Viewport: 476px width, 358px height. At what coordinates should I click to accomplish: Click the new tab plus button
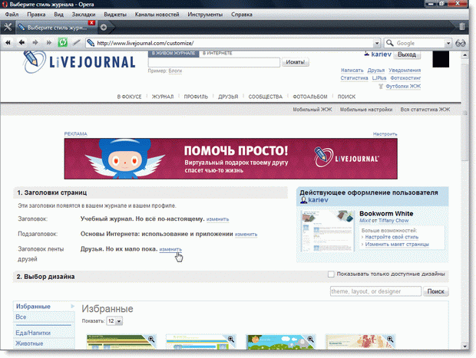(104, 28)
